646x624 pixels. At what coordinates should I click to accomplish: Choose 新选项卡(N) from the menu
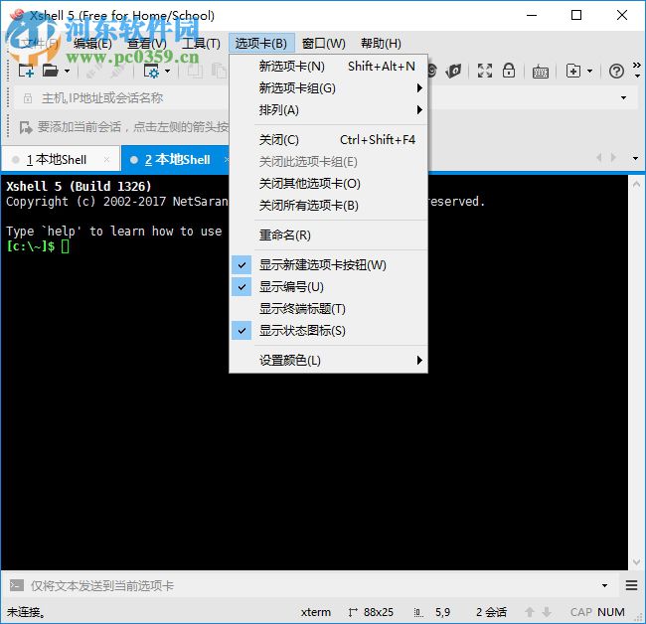click(x=328, y=66)
